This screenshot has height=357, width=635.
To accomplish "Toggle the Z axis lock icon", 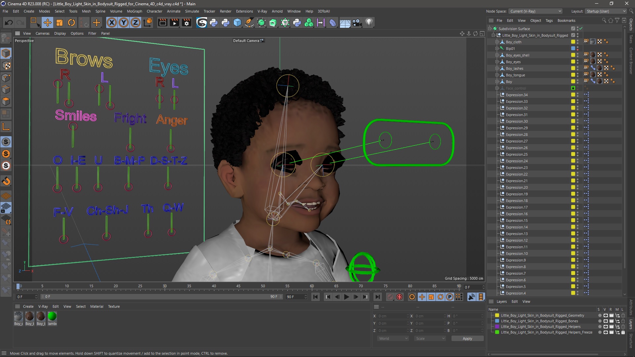I will coord(136,22).
